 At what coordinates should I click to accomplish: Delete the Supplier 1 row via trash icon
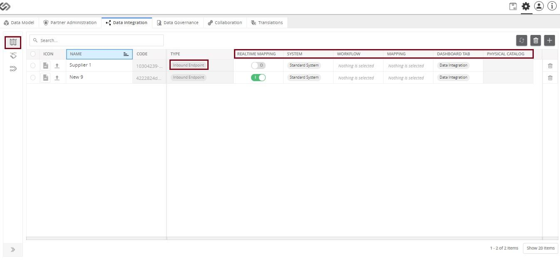(550, 66)
